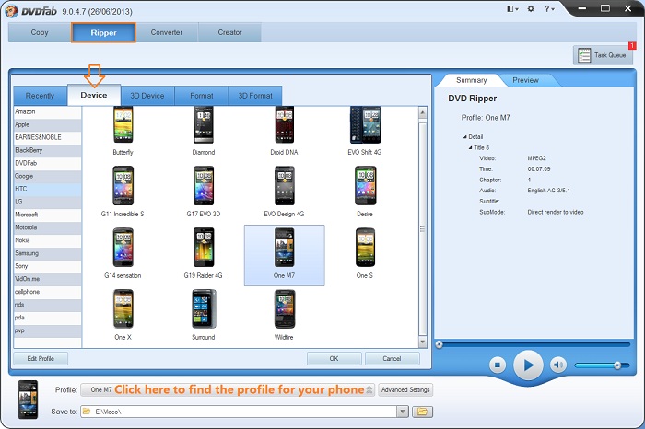Choose Motorola brand

point(47,227)
